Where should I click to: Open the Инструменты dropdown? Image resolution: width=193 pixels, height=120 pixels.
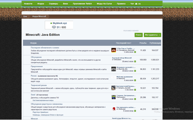tap(152, 35)
